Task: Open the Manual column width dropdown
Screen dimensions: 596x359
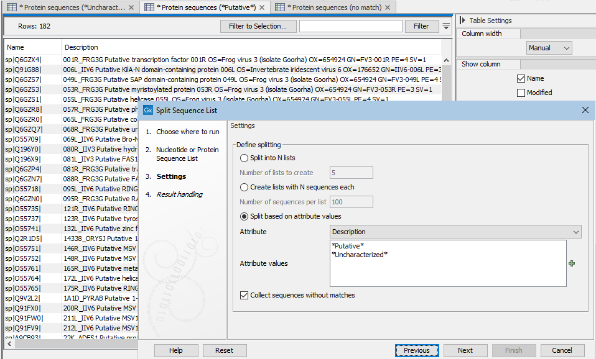Action: [549, 47]
